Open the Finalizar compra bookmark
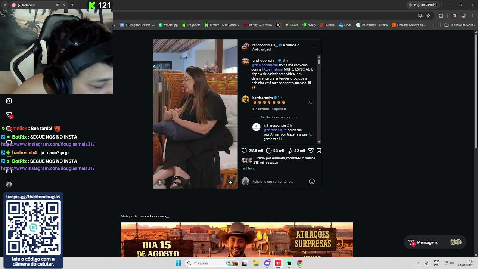 pyautogui.click(x=409, y=25)
